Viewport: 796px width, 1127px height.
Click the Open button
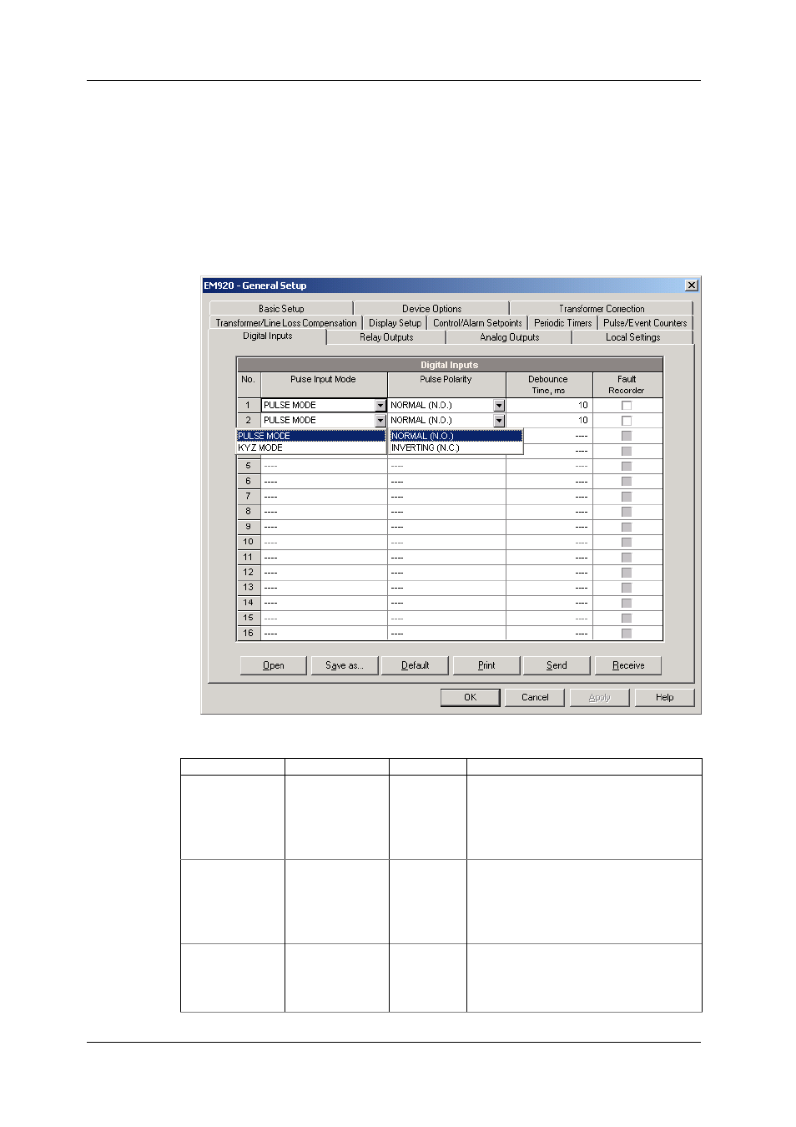(x=274, y=665)
